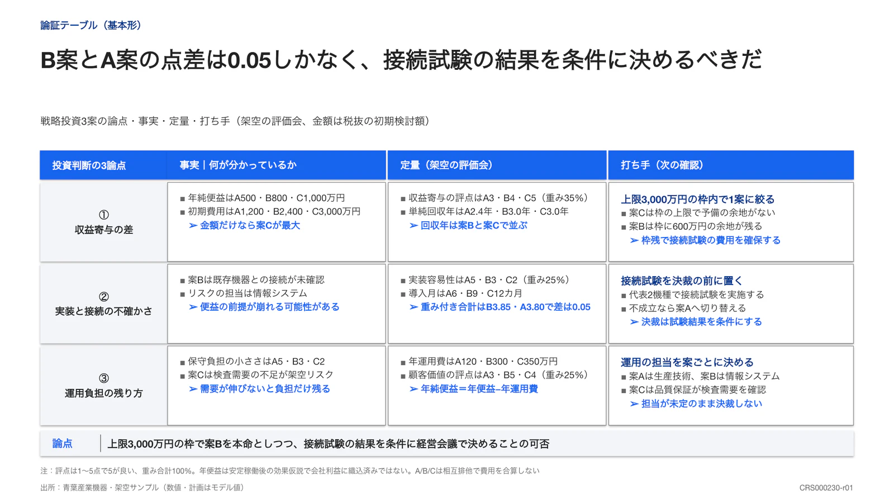Viewport: 894px width, 503px height.
Task: Click bullet 案Bは枠に600万円の余地が残る
Action: tap(692, 226)
